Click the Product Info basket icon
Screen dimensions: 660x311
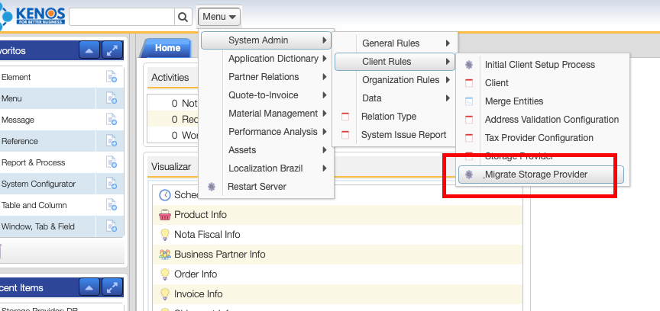tap(164, 215)
